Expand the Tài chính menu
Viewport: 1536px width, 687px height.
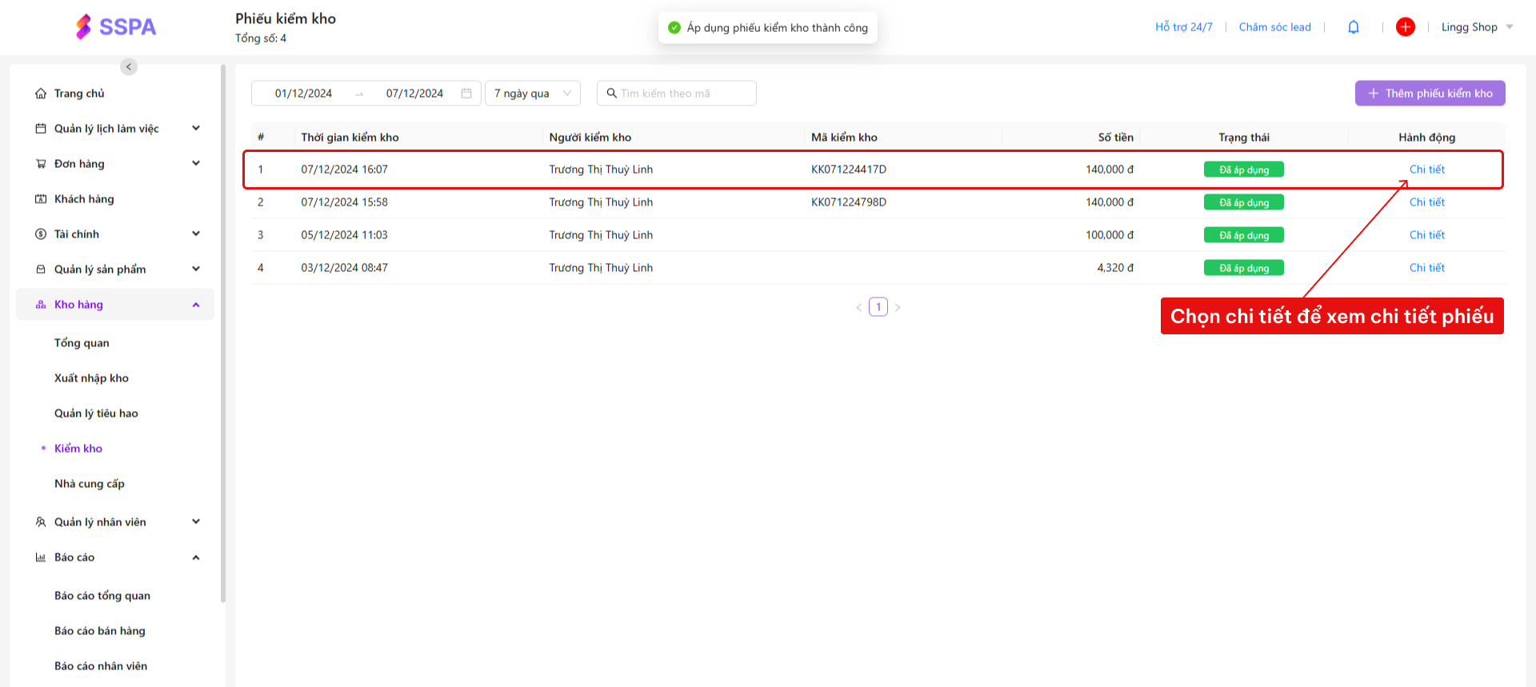tap(196, 234)
